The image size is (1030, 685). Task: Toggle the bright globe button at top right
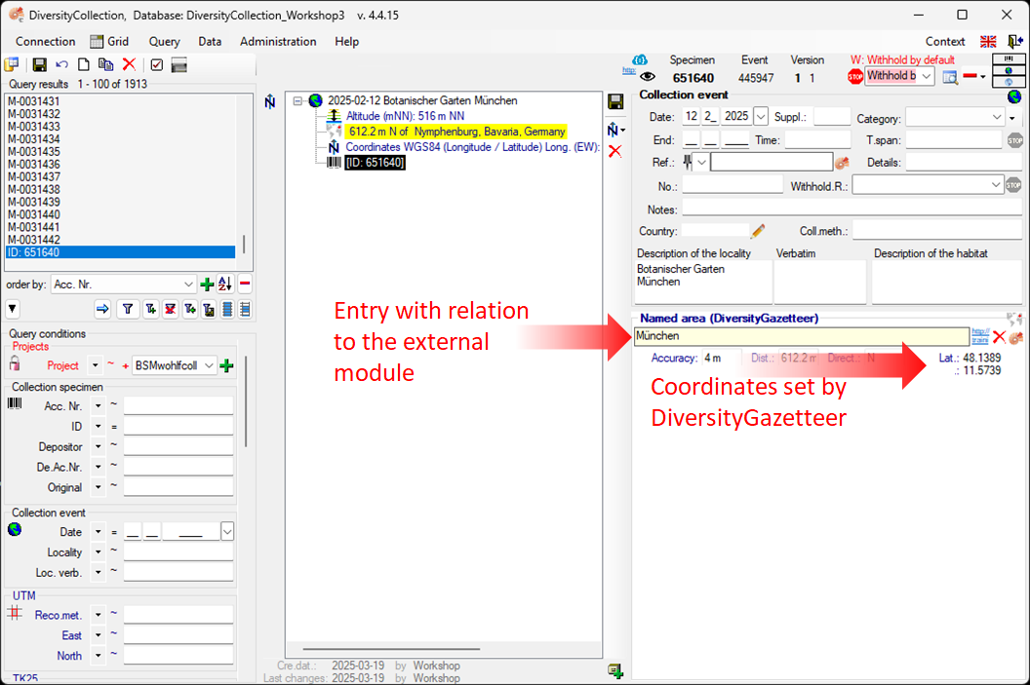point(1009,70)
